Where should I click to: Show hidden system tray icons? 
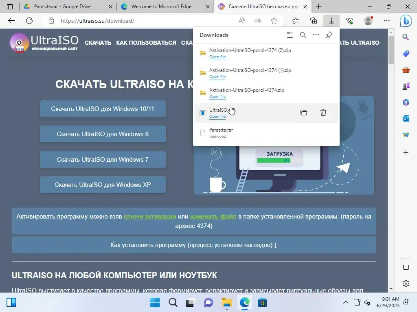point(345,302)
